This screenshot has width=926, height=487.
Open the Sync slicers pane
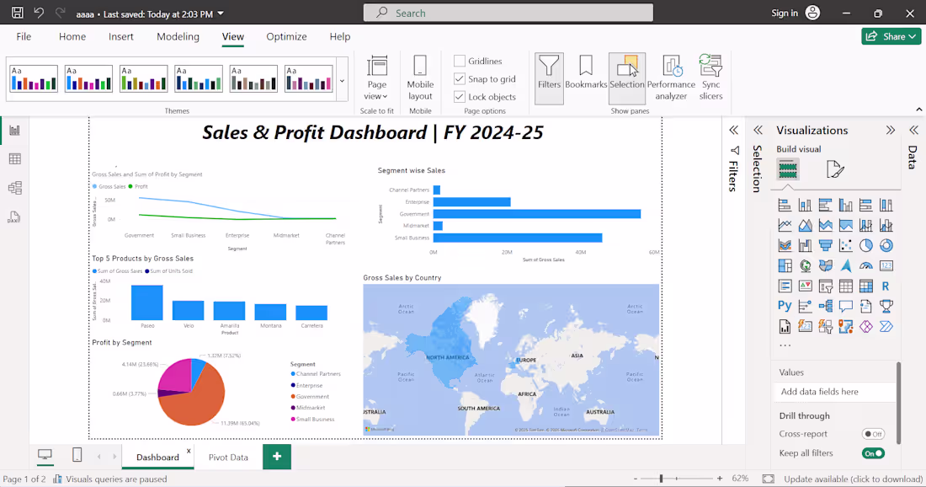[710, 77]
